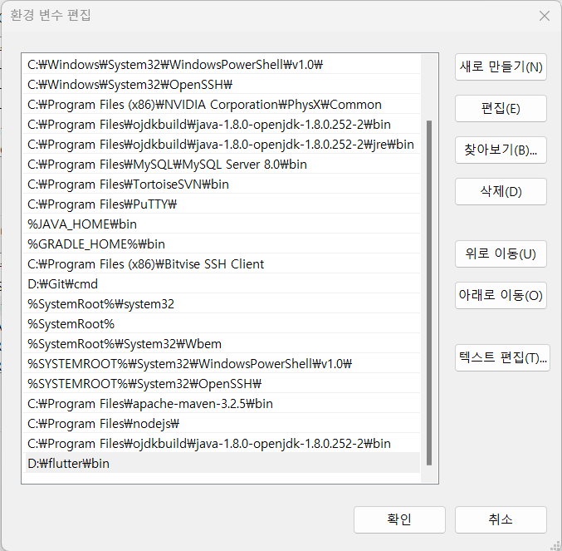The width and height of the screenshot is (562, 551).
Task: Select %SYSTEMROOT%\System32\OpenSSH\ entry
Action: (222, 384)
